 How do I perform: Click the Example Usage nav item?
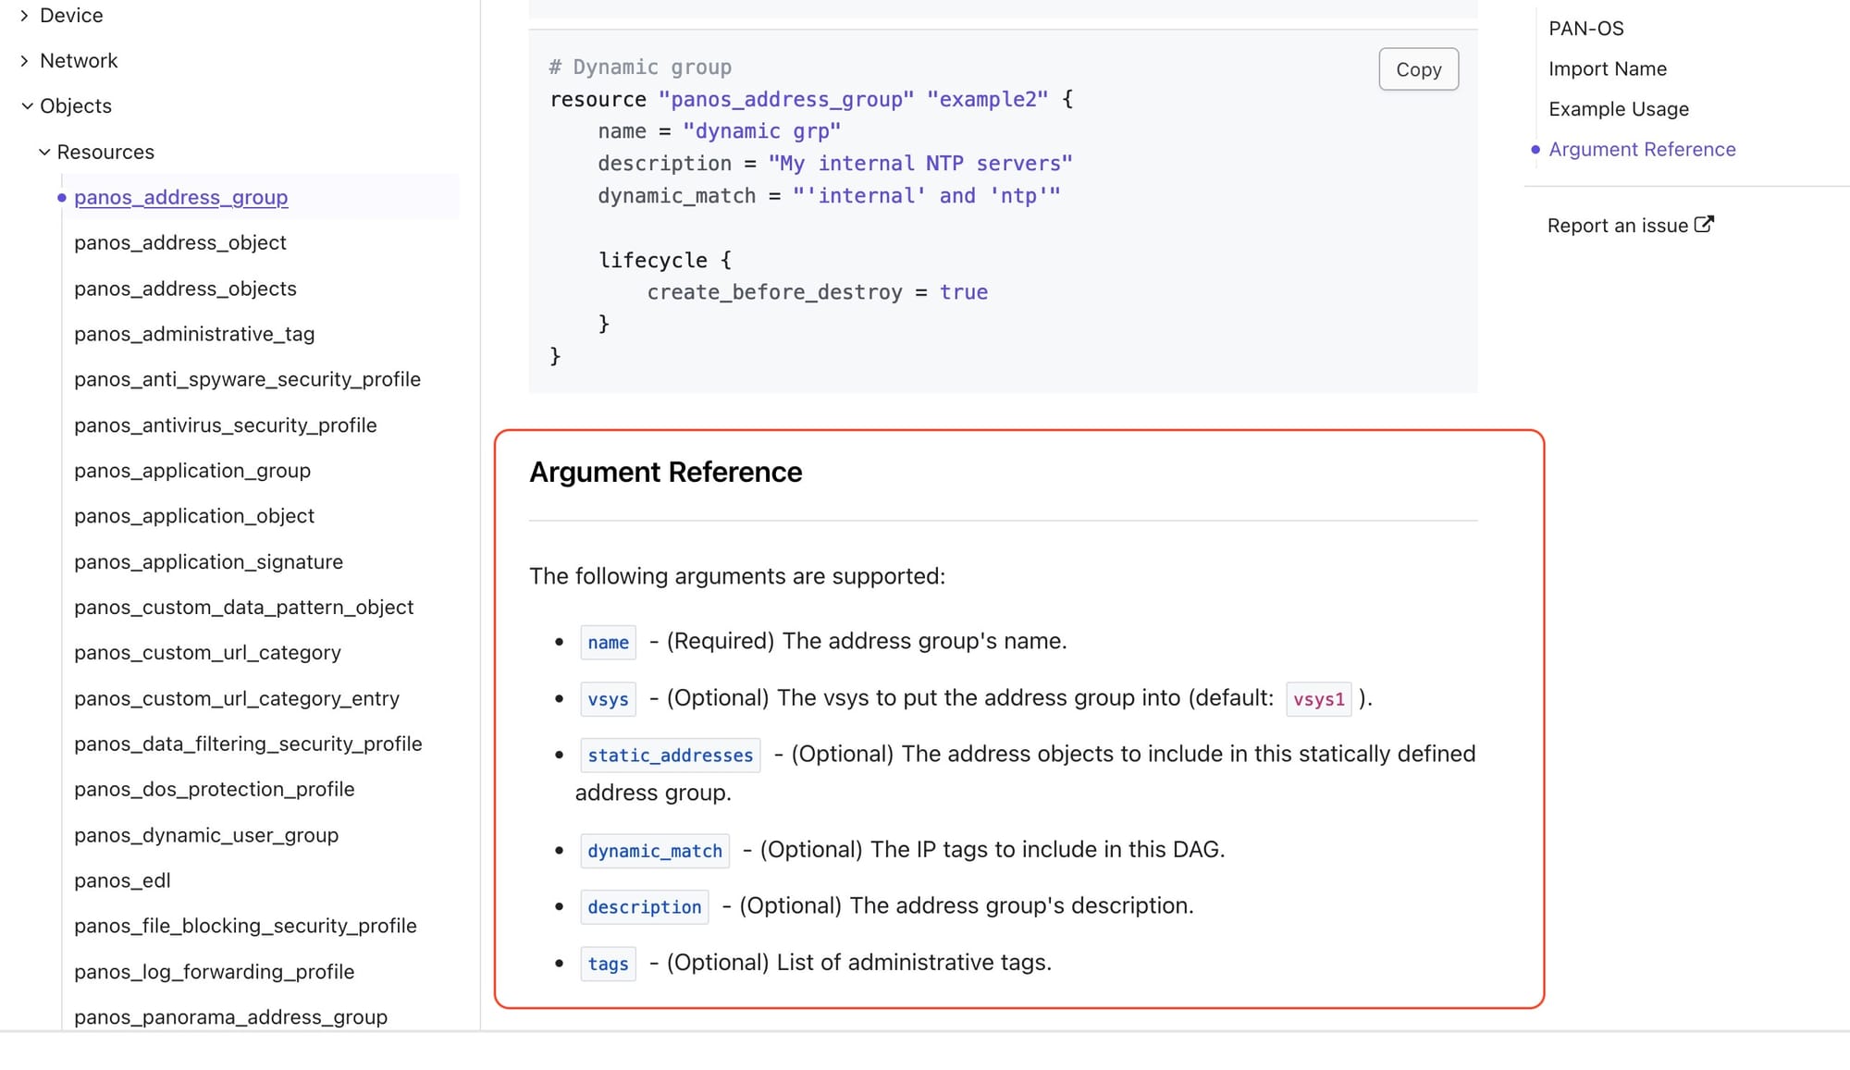pos(1618,108)
